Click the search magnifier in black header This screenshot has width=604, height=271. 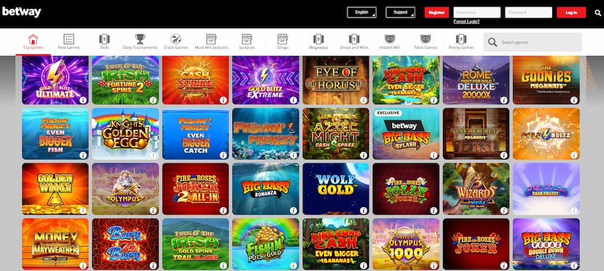pos(598,13)
